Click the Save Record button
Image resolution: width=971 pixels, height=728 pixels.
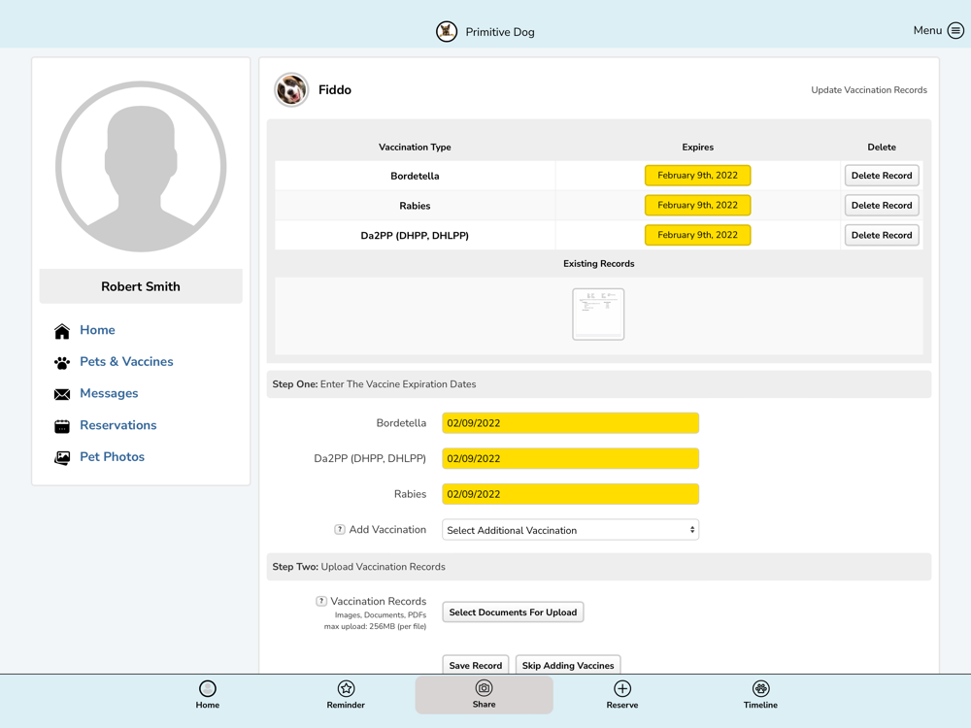pyautogui.click(x=476, y=665)
